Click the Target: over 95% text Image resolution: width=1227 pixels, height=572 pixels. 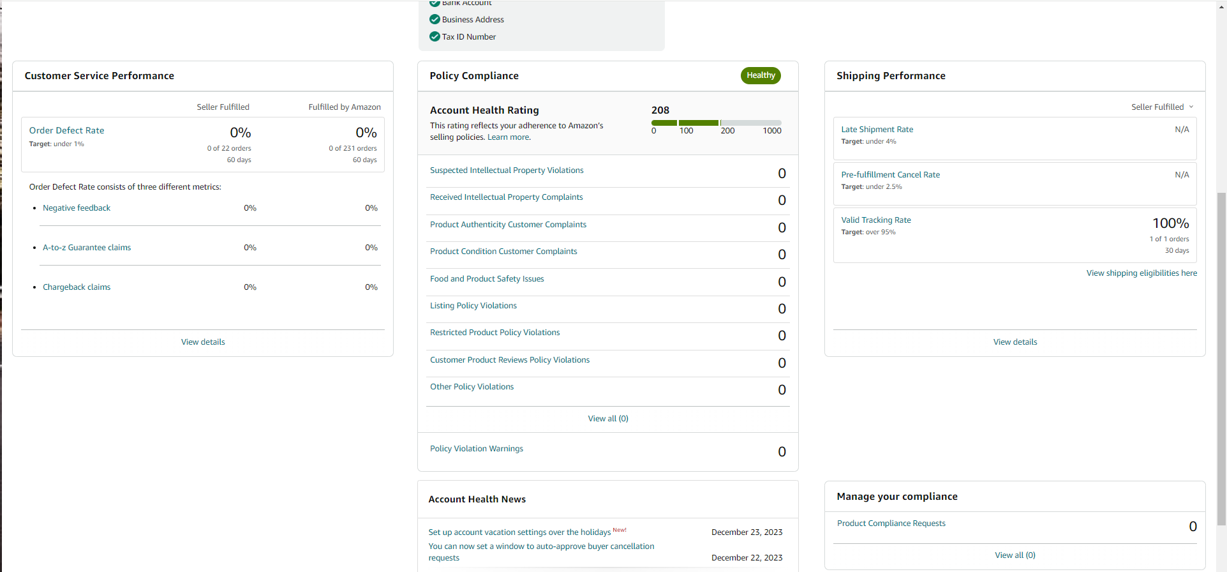(x=868, y=232)
